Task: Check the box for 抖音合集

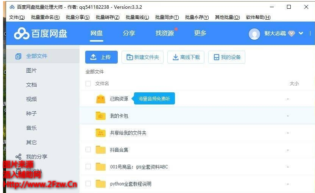Action: [88, 149]
